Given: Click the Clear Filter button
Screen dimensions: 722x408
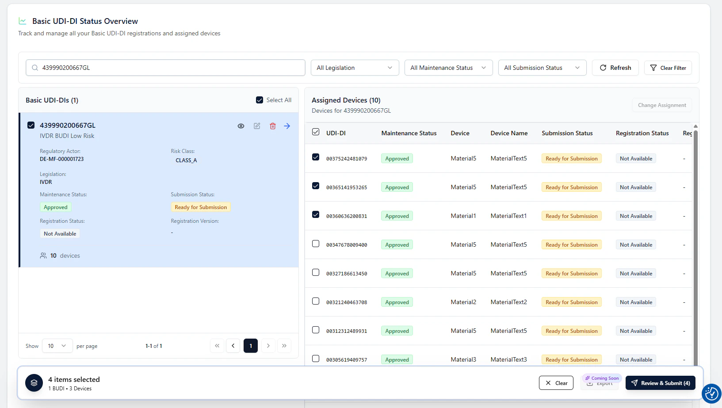Looking at the screenshot, I should point(668,68).
